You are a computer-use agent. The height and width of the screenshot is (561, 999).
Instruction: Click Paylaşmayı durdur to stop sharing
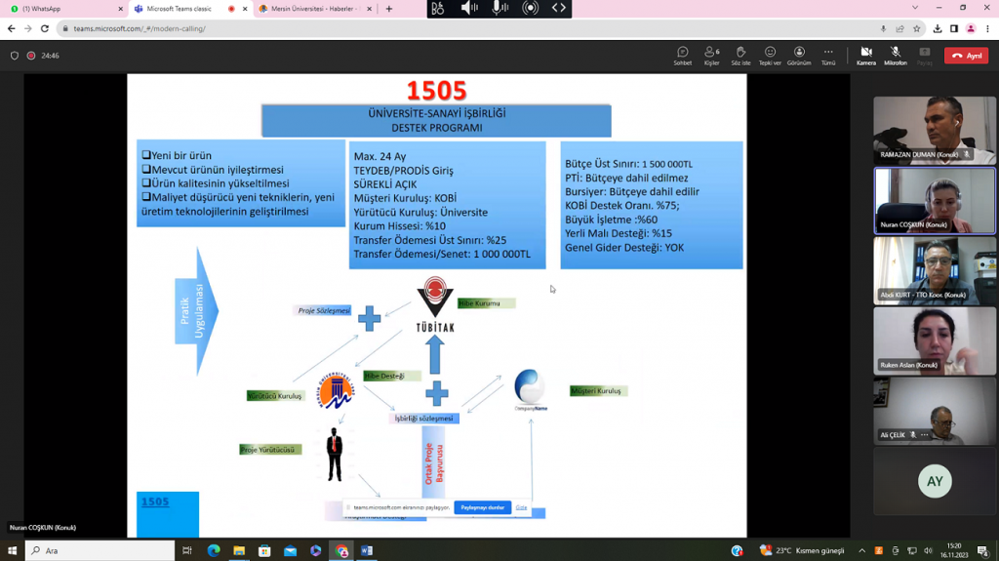tap(482, 507)
